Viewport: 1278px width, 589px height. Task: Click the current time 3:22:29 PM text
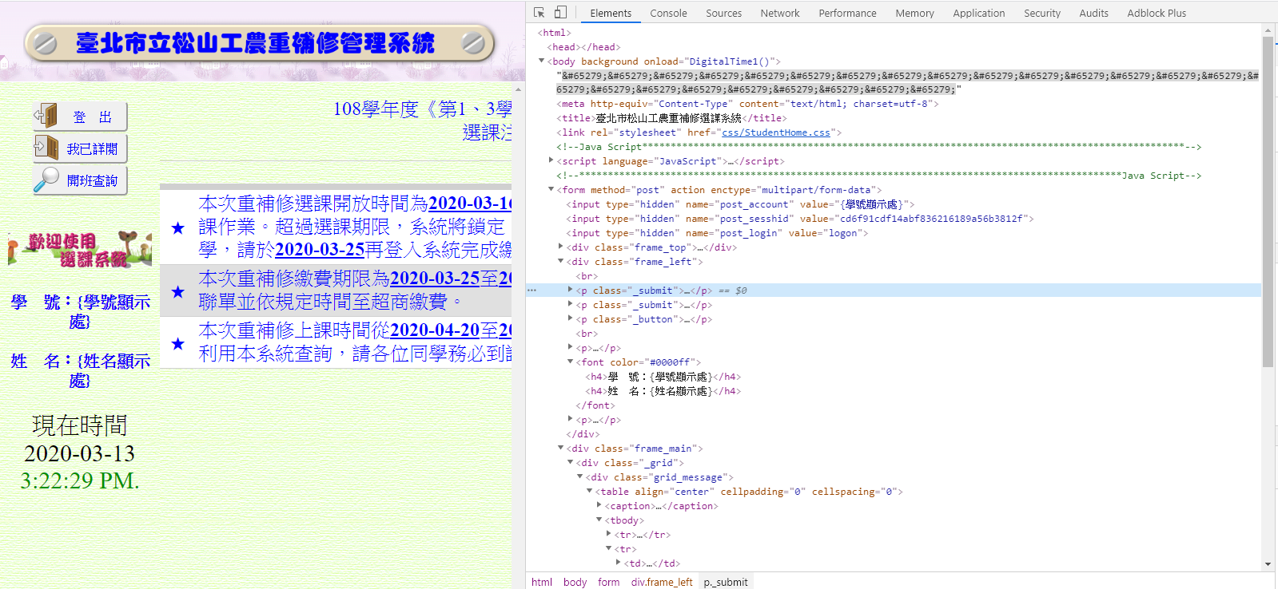pos(80,480)
